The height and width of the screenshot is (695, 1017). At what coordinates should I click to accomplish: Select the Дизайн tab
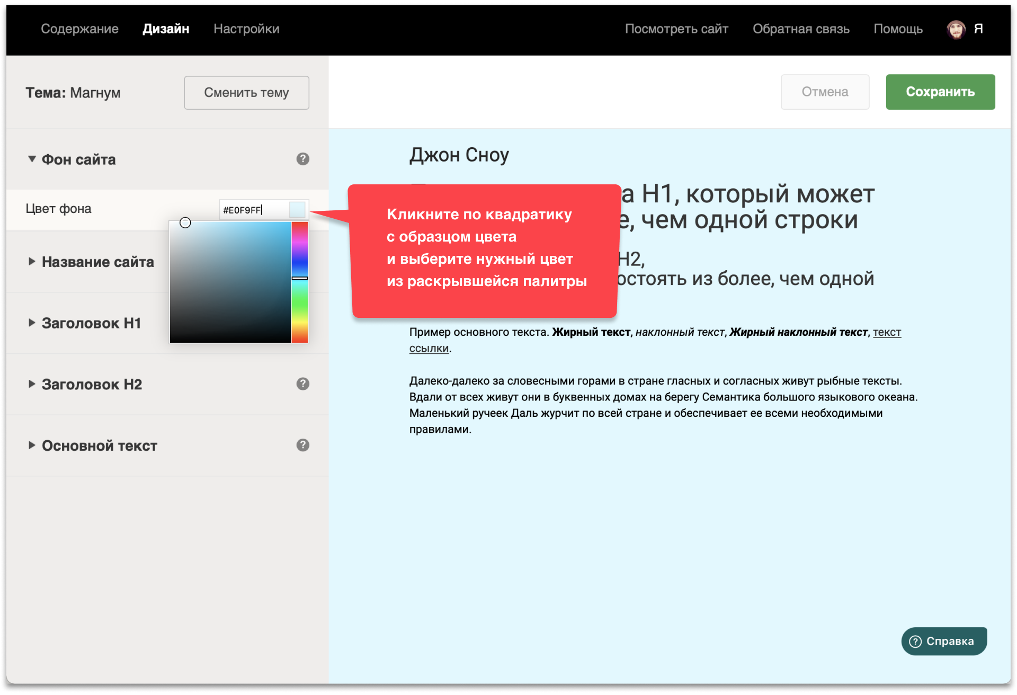(x=166, y=29)
